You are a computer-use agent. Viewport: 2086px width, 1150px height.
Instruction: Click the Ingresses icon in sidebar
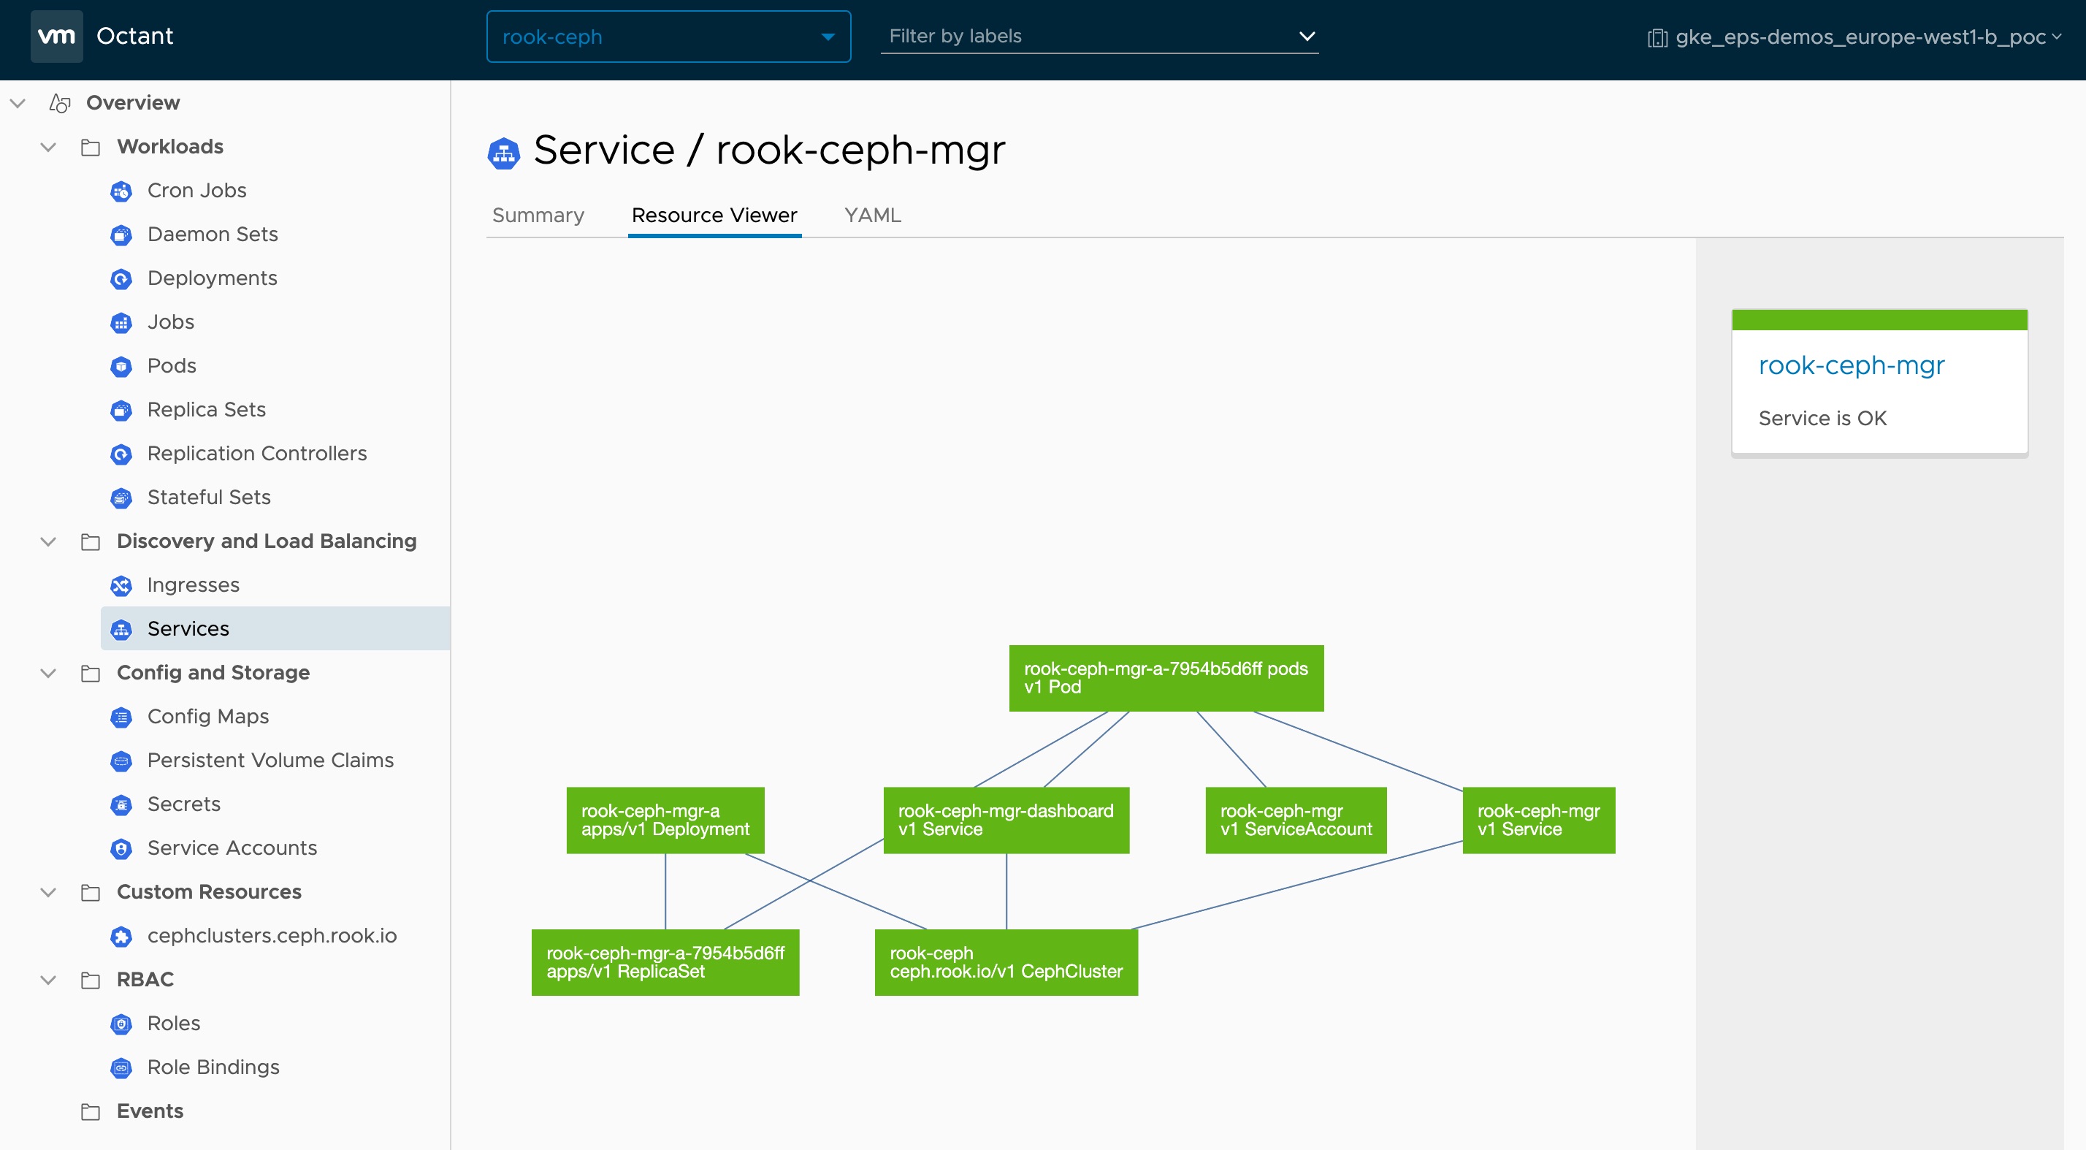(121, 585)
